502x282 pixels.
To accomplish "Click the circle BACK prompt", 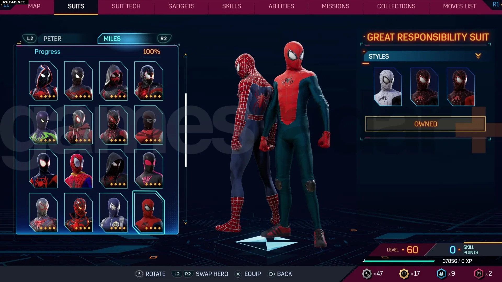I will (280, 274).
